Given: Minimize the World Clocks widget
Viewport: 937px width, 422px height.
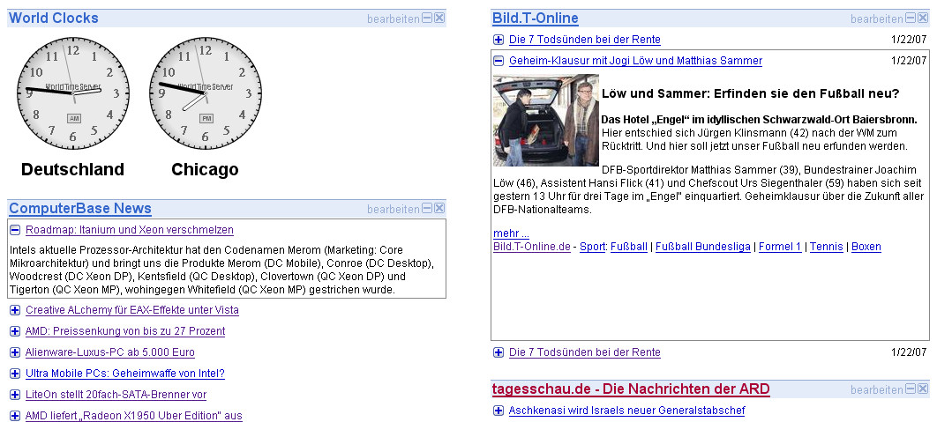Looking at the screenshot, I should click(427, 18).
